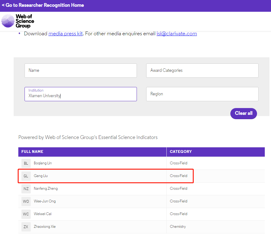Screen dimensions: 271x234
Task: Click the Chemistry category for Zhaoxiong Xie
Action: (178, 227)
